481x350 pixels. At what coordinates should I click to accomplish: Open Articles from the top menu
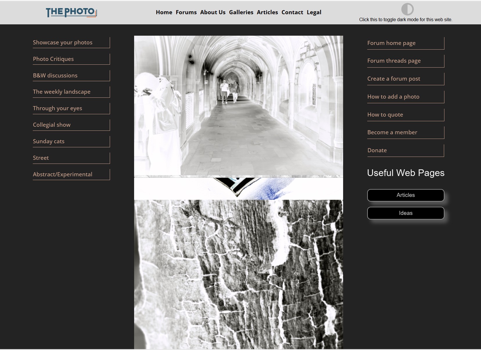(267, 12)
